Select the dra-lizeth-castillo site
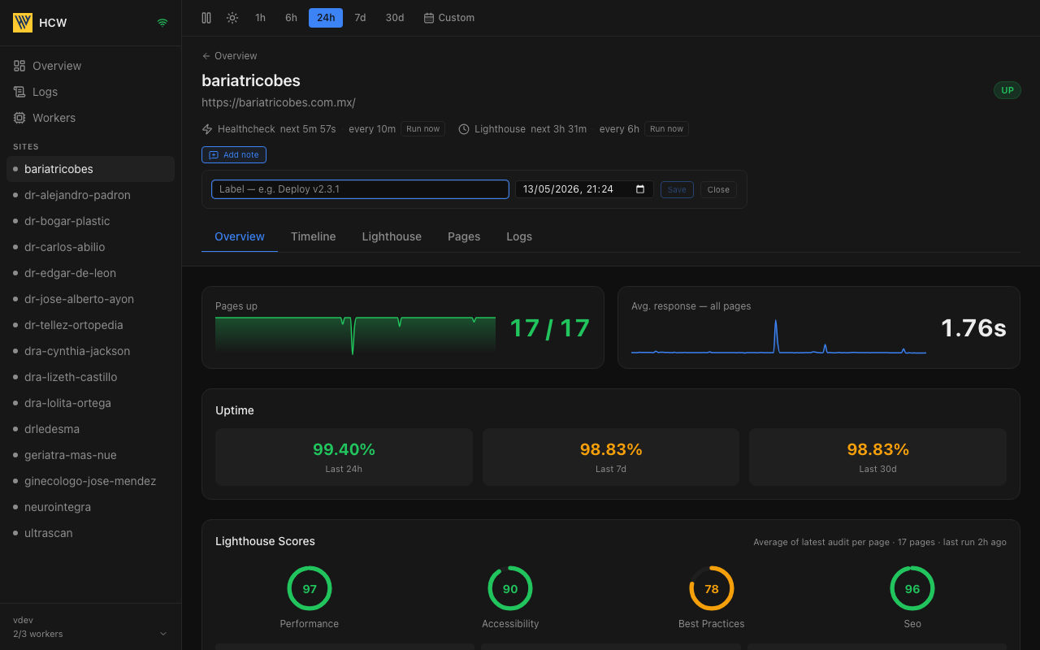Viewport: 1040px width, 650px height. 91,377
